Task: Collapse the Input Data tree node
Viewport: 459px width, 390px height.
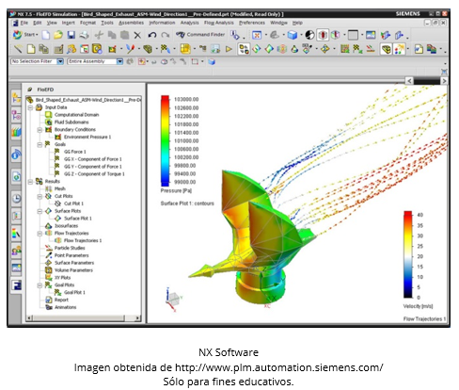Action: point(30,107)
